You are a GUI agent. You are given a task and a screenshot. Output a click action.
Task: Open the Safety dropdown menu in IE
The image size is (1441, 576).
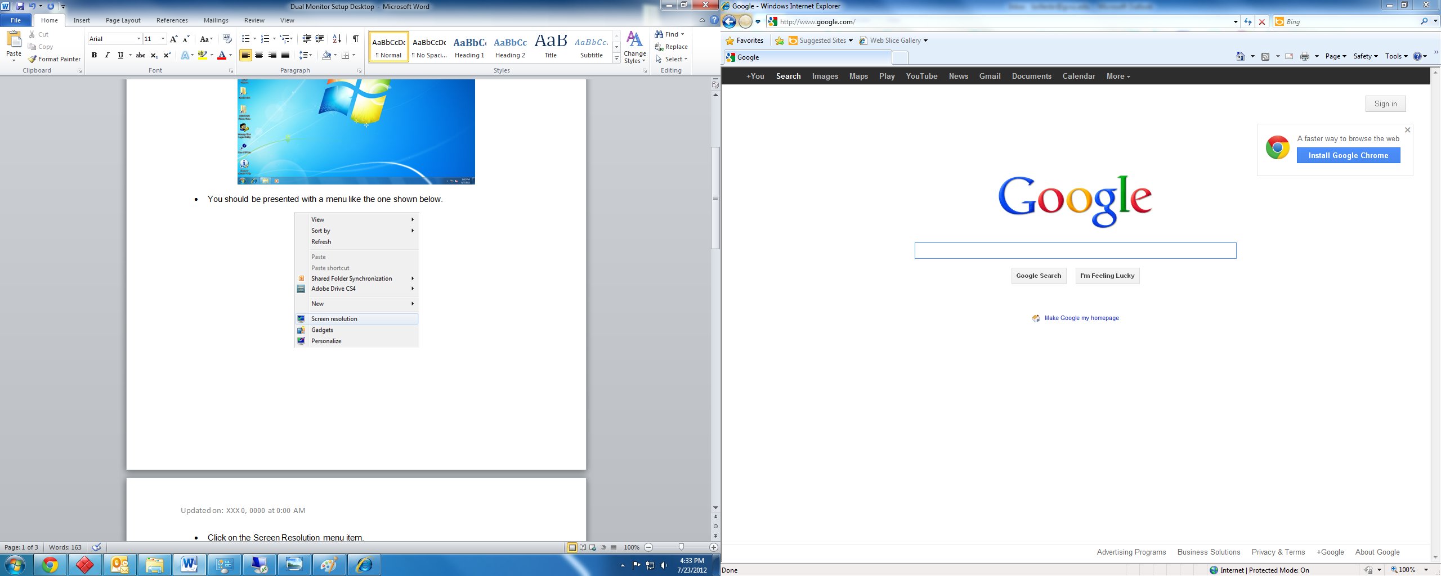click(1365, 56)
